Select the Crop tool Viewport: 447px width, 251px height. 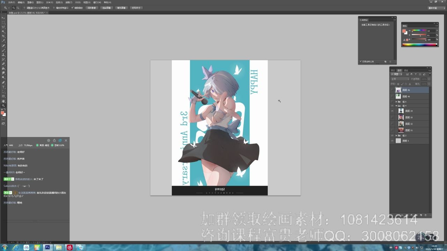point(3,36)
